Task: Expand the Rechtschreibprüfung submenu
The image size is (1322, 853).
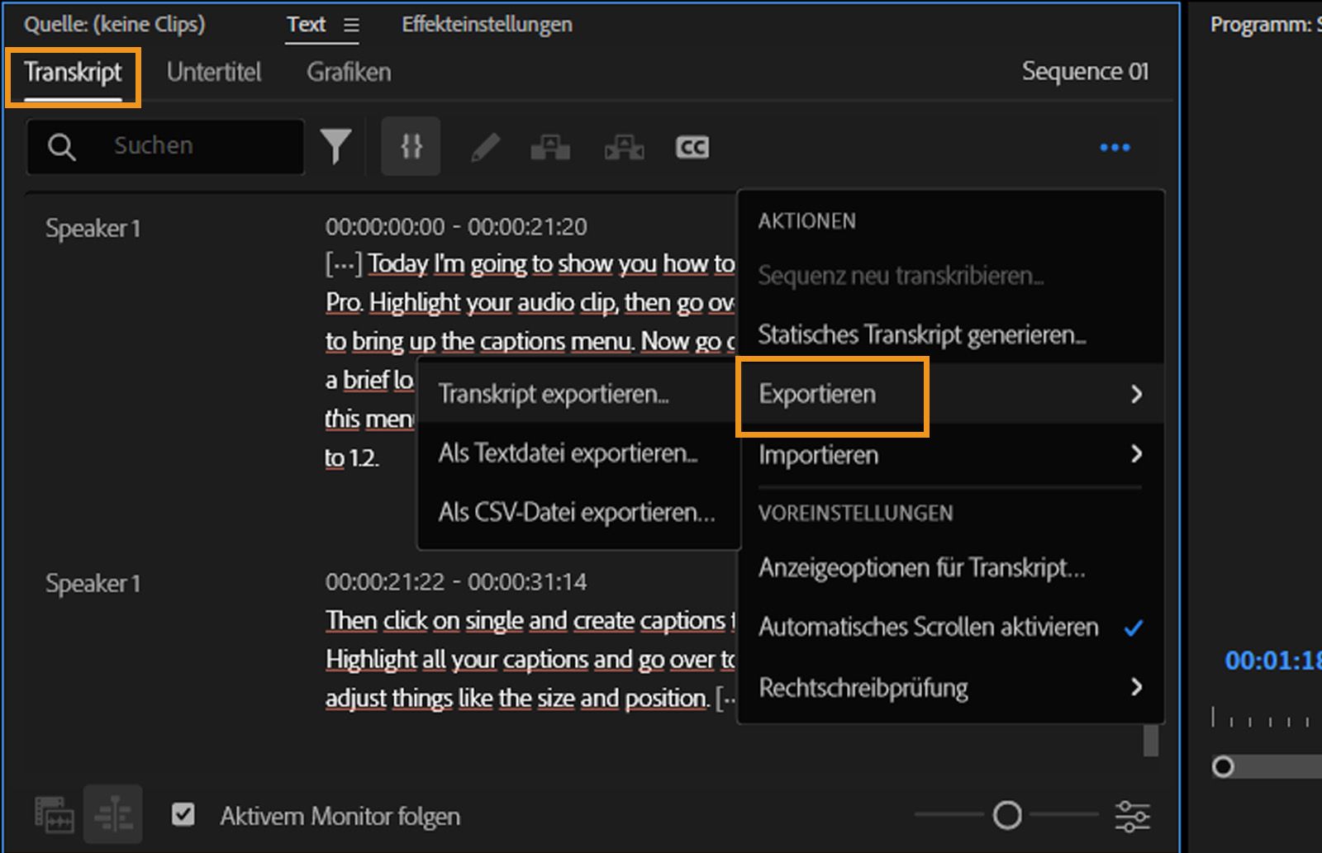Action: click(864, 687)
